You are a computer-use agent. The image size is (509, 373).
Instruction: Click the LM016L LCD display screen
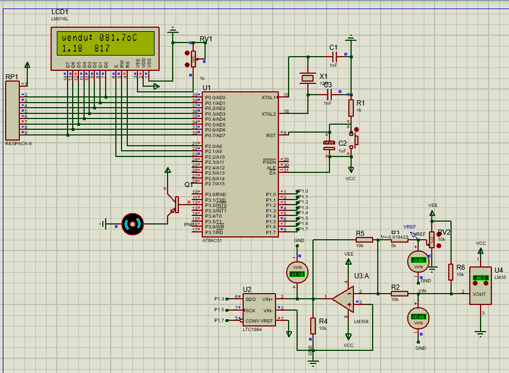pos(106,43)
